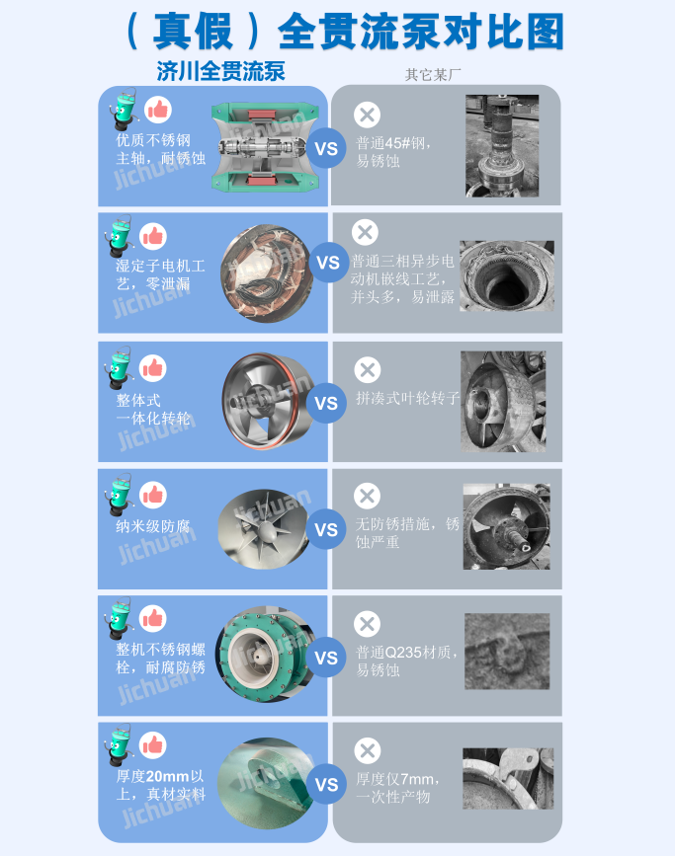Open the rusty shaft photo in first row
This screenshot has width=675, height=856.
[502, 146]
